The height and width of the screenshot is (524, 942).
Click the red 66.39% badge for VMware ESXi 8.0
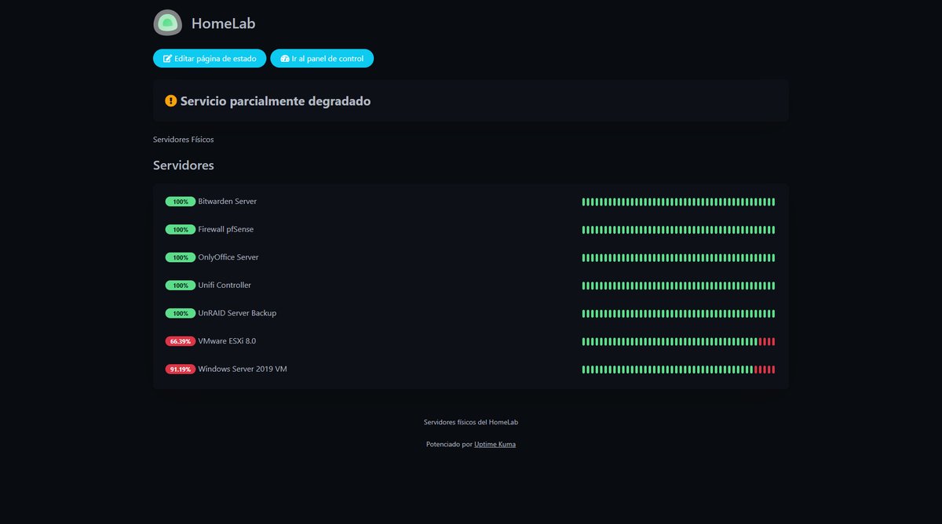(180, 341)
